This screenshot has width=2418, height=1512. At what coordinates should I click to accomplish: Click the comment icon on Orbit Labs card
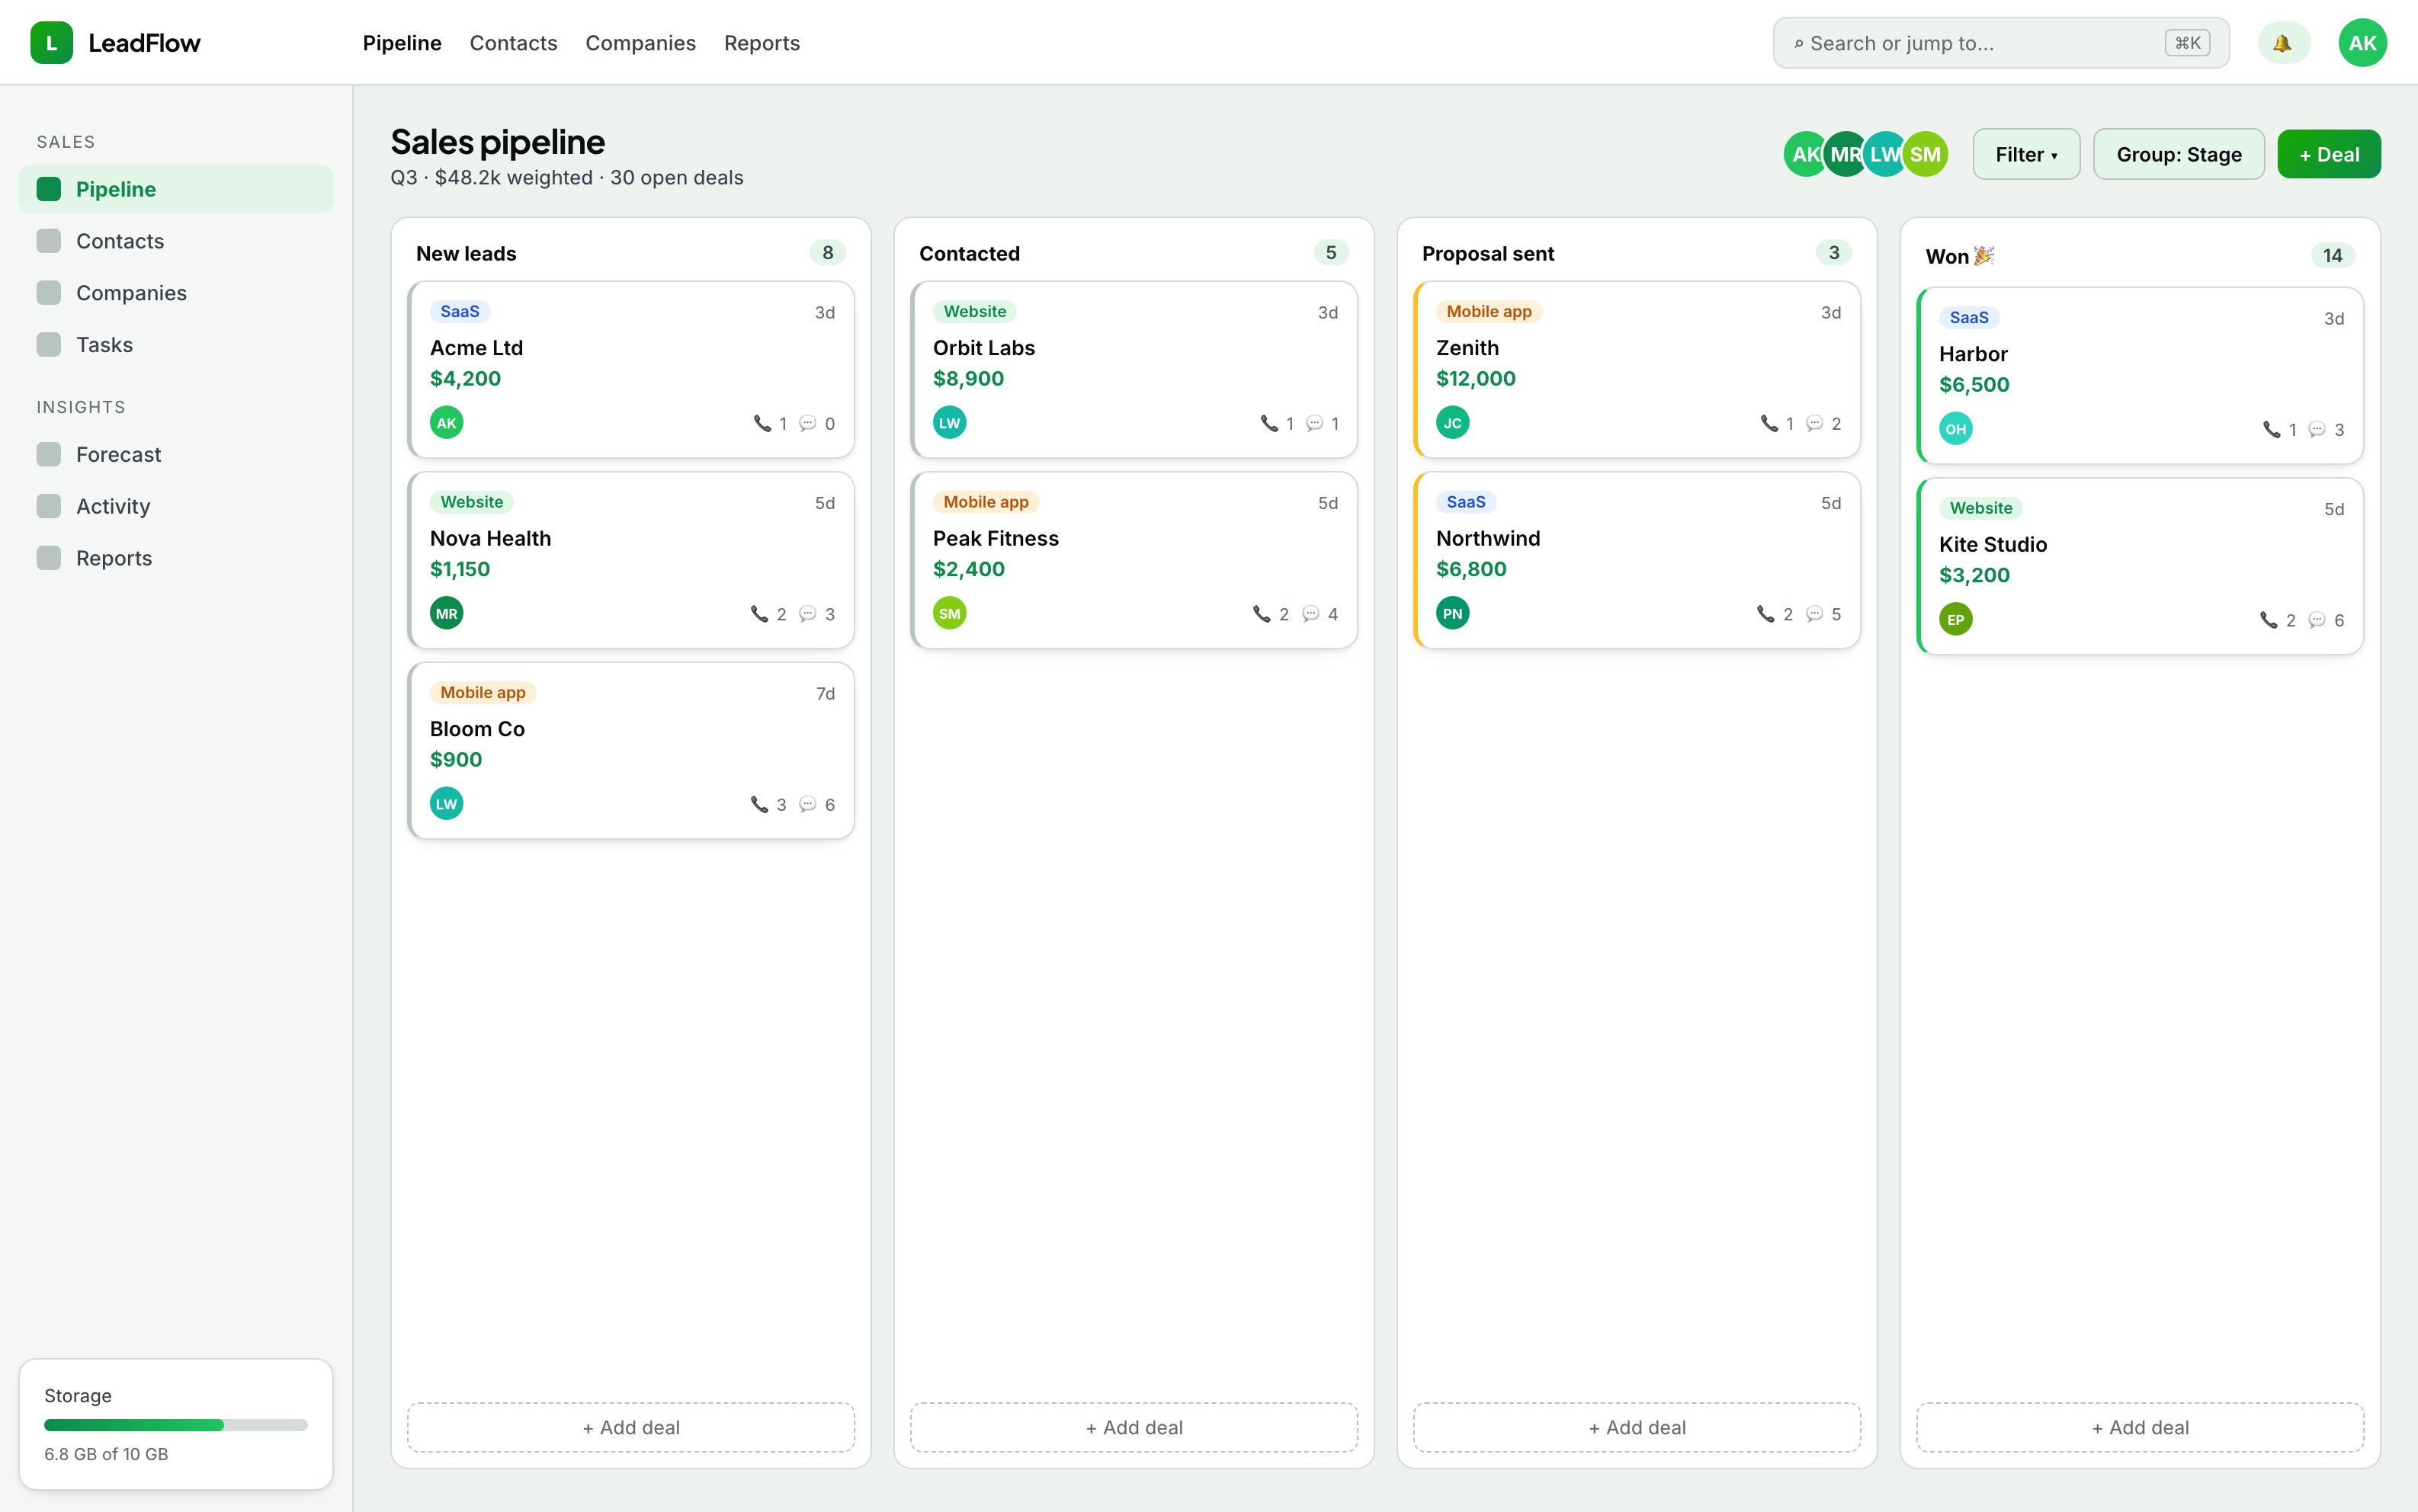(x=1314, y=423)
